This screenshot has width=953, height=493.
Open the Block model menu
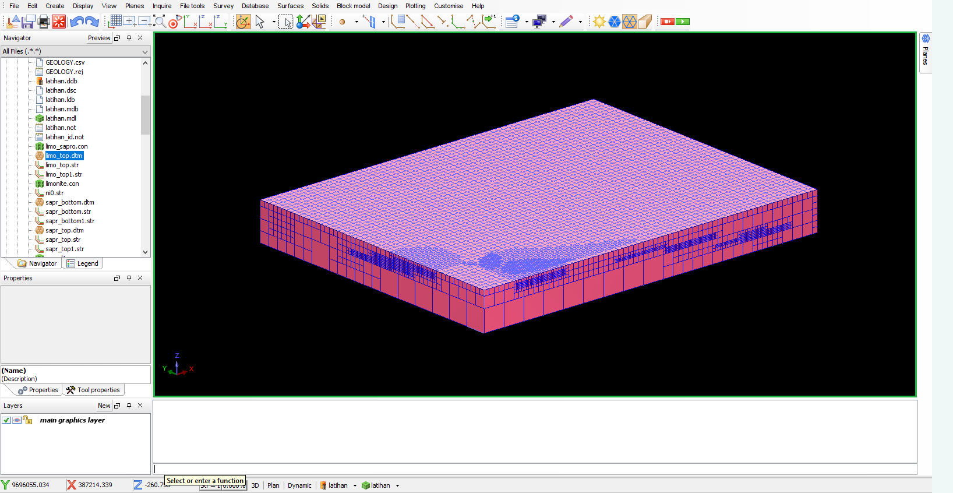[x=353, y=6]
